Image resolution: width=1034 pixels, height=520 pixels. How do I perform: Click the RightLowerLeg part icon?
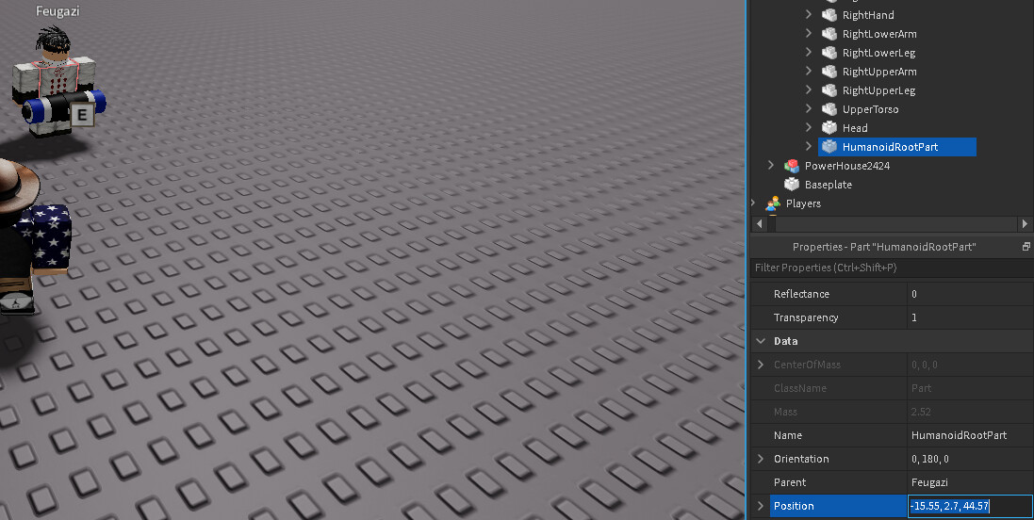[x=829, y=52]
